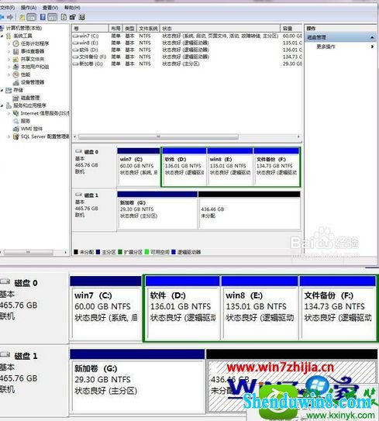Open the 文件(F) menu
This screenshot has height=421, width=379.
(7, 8)
